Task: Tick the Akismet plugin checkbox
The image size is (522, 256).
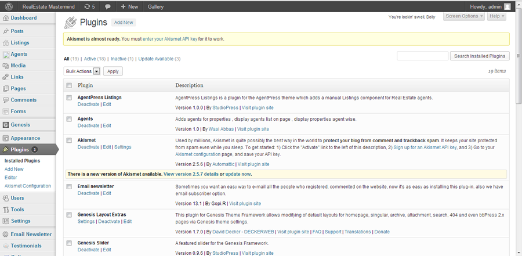Action: [x=69, y=140]
